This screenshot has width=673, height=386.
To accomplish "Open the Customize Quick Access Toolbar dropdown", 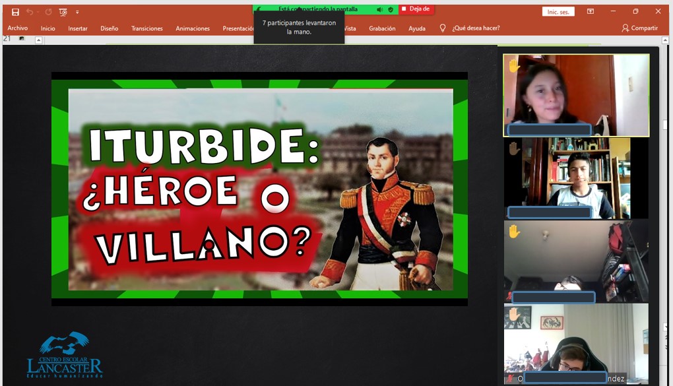I will 77,12.
